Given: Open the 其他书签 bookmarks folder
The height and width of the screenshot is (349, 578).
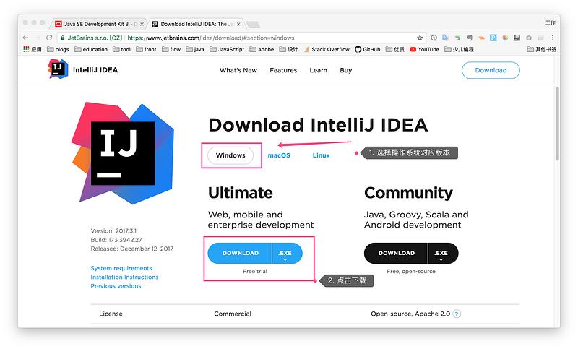Looking at the screenshot, I should 541,49.
